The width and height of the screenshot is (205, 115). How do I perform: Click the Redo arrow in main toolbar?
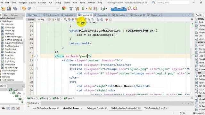click(x=29, y=9)
